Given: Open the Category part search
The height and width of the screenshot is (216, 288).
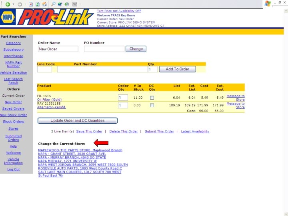Looking at the screenshot, I should tap(13, 43).
